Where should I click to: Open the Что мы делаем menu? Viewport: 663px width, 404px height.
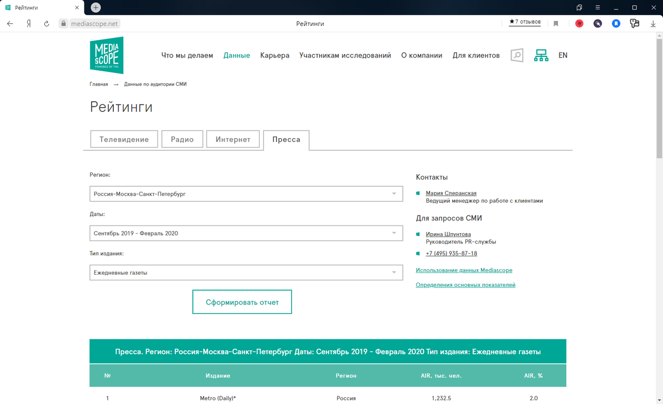[187, 55]
